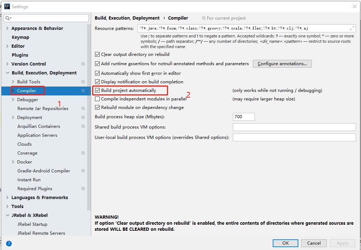Open Plugins settings page
The image size is (361, 250).
20,55
